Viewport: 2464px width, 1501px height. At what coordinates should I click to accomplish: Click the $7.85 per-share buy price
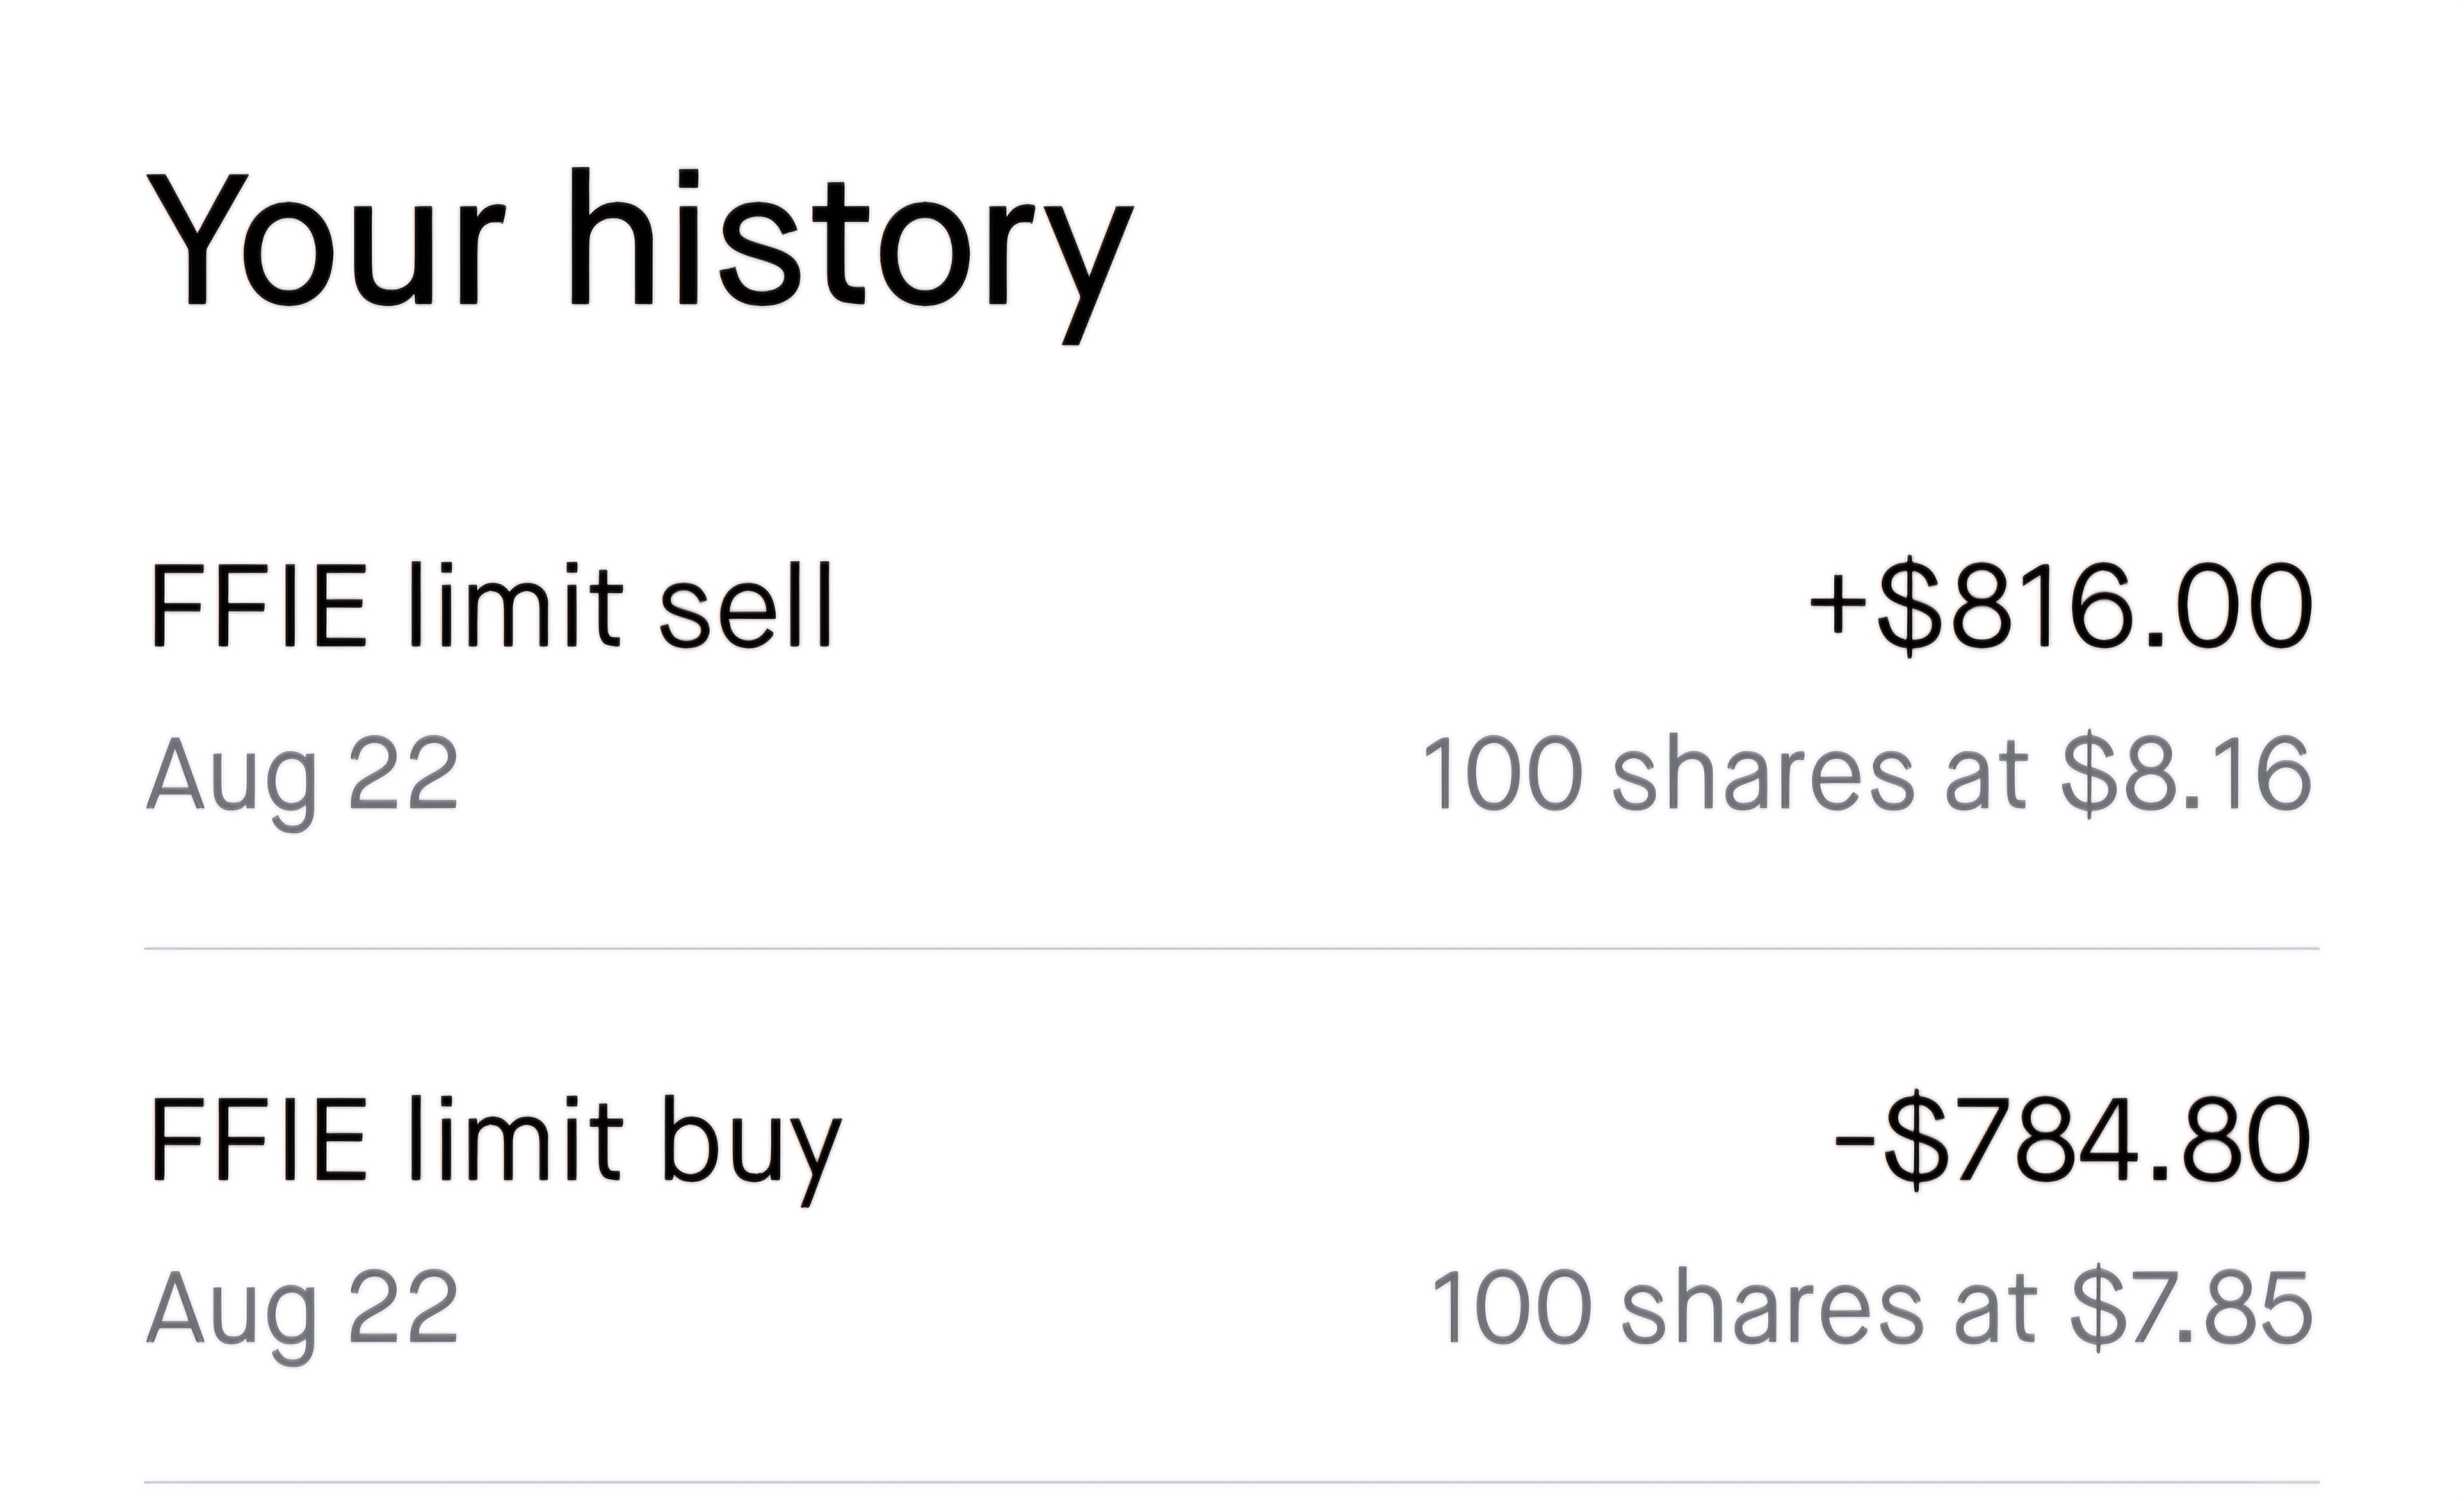point(2190,1308)
